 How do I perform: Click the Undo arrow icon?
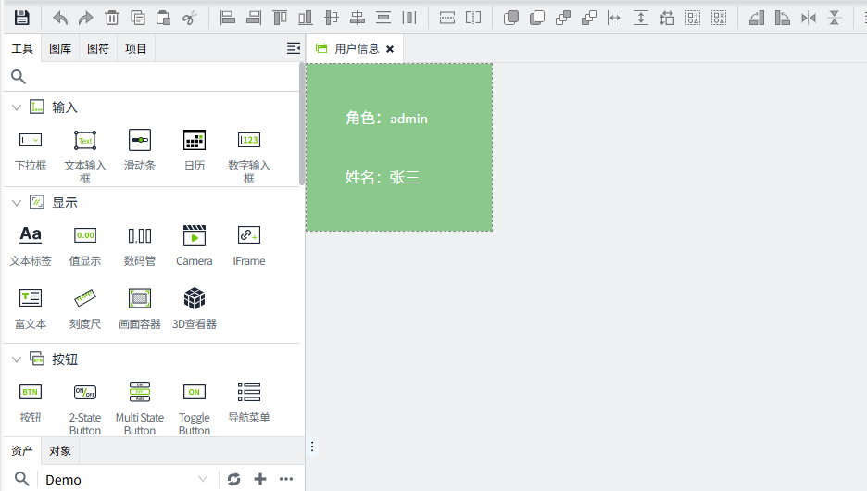[x=60, y=18]
